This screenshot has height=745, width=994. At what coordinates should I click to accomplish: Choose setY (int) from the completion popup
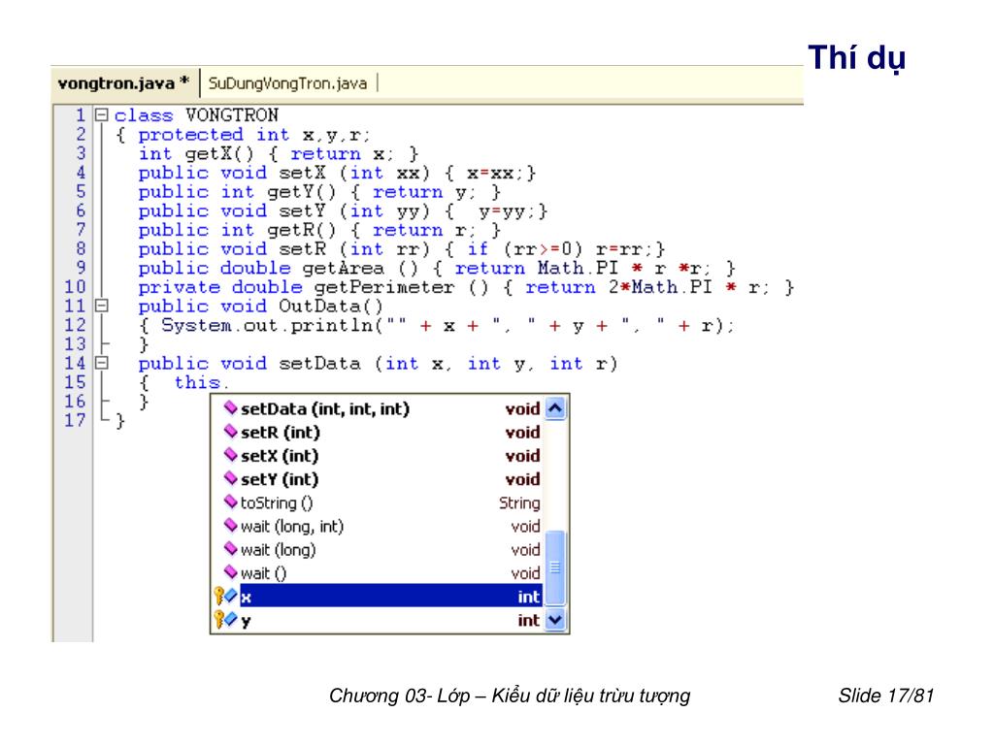379,479
